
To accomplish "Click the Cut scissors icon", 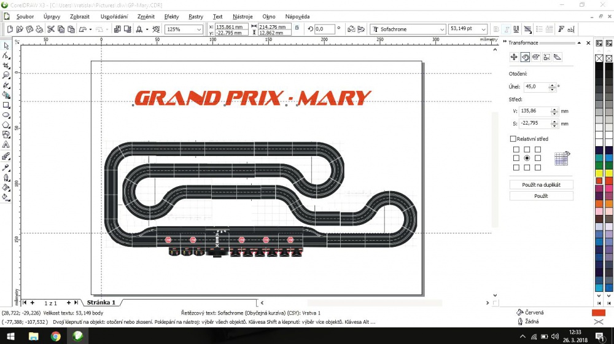I will pos(50,29).
